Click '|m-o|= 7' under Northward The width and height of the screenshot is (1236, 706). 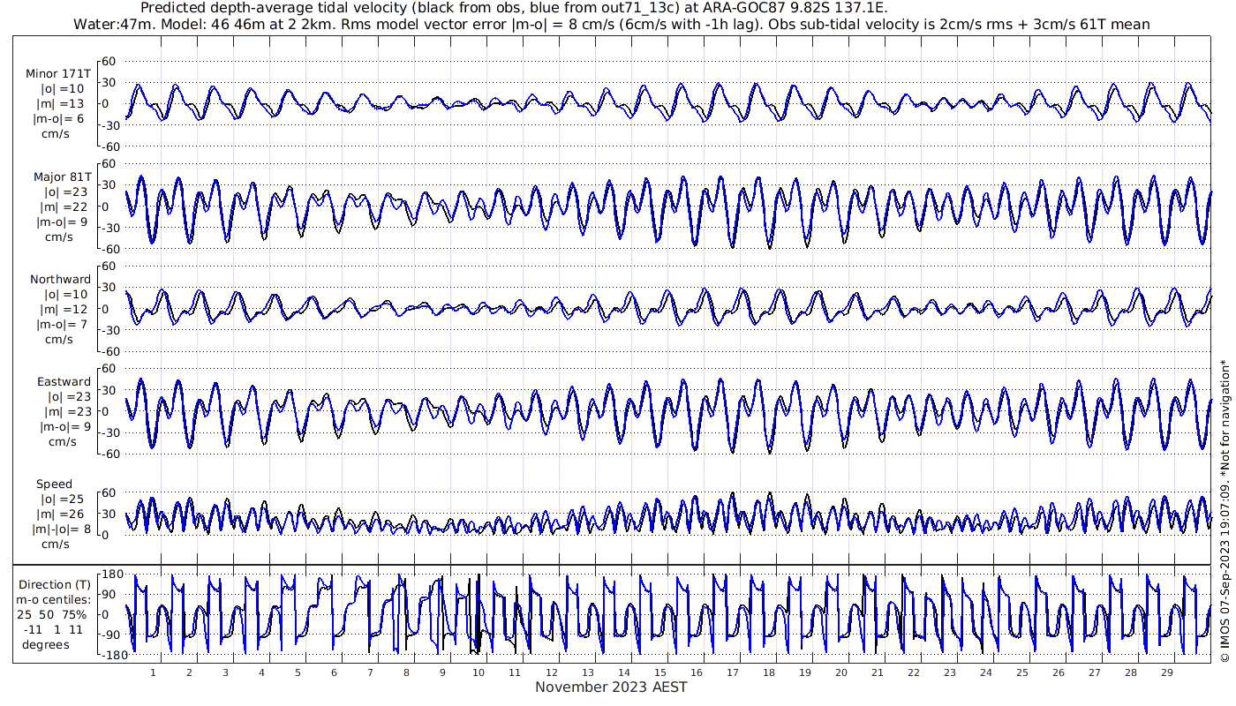(x=61, y=324)
